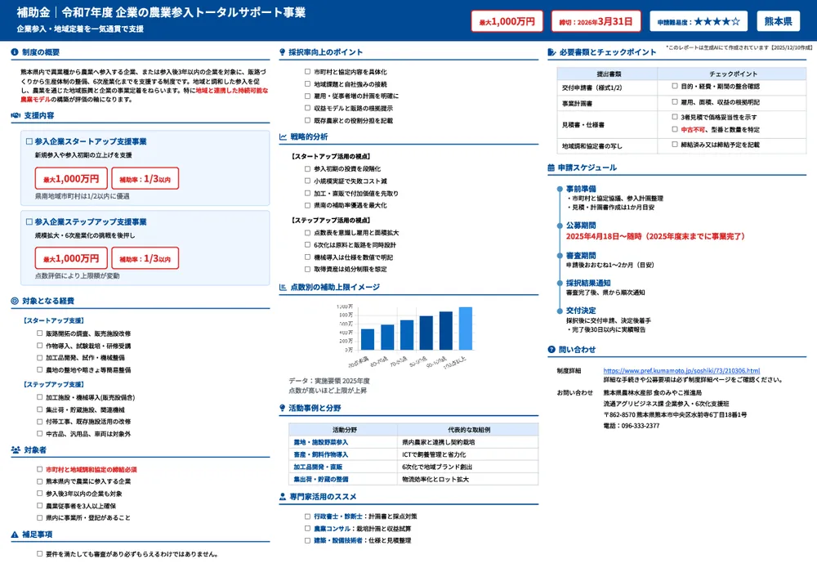The image size is (817, 577).
Task: Select the チェックポイント column header
Action: [735, 74]
